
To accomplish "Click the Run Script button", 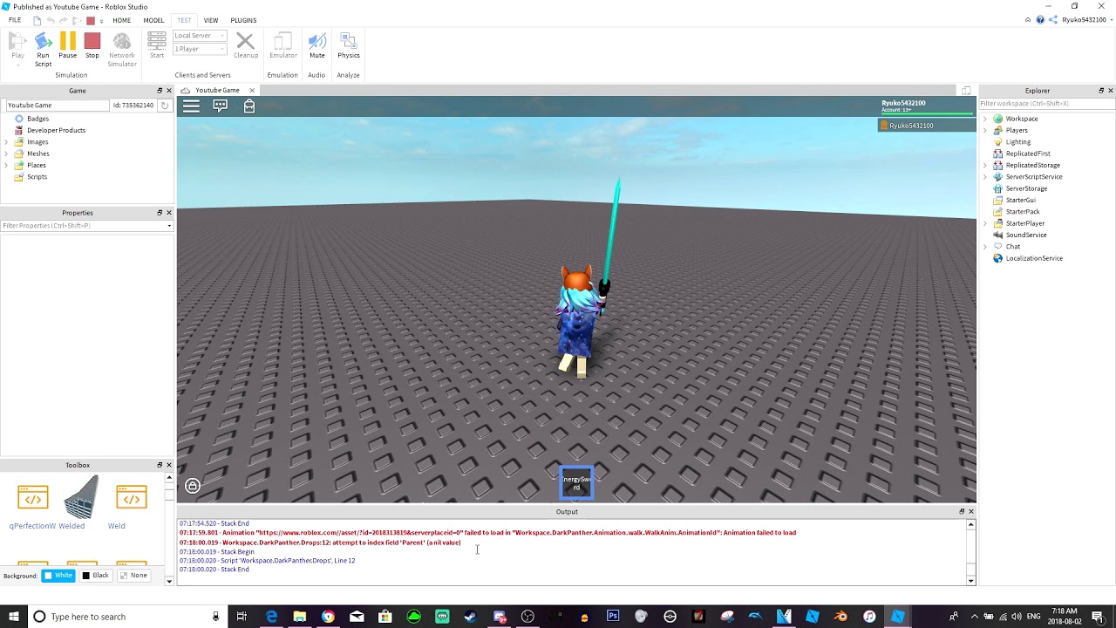I will tap(43, 49).
